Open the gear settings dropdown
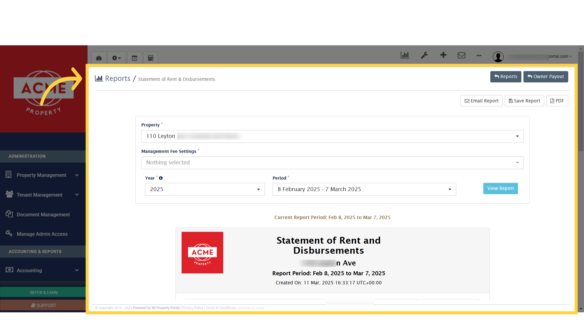584x328 pixels. 116,58
